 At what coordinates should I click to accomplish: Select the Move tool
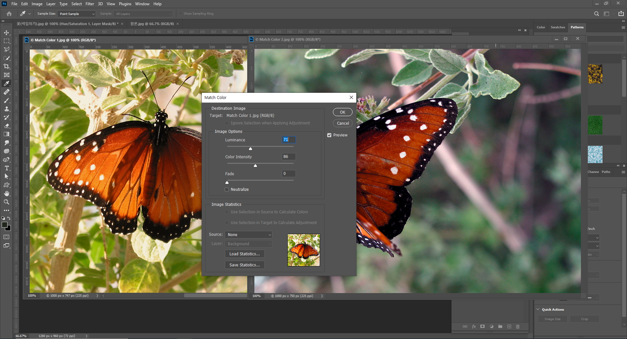click(x=7, y=33)
